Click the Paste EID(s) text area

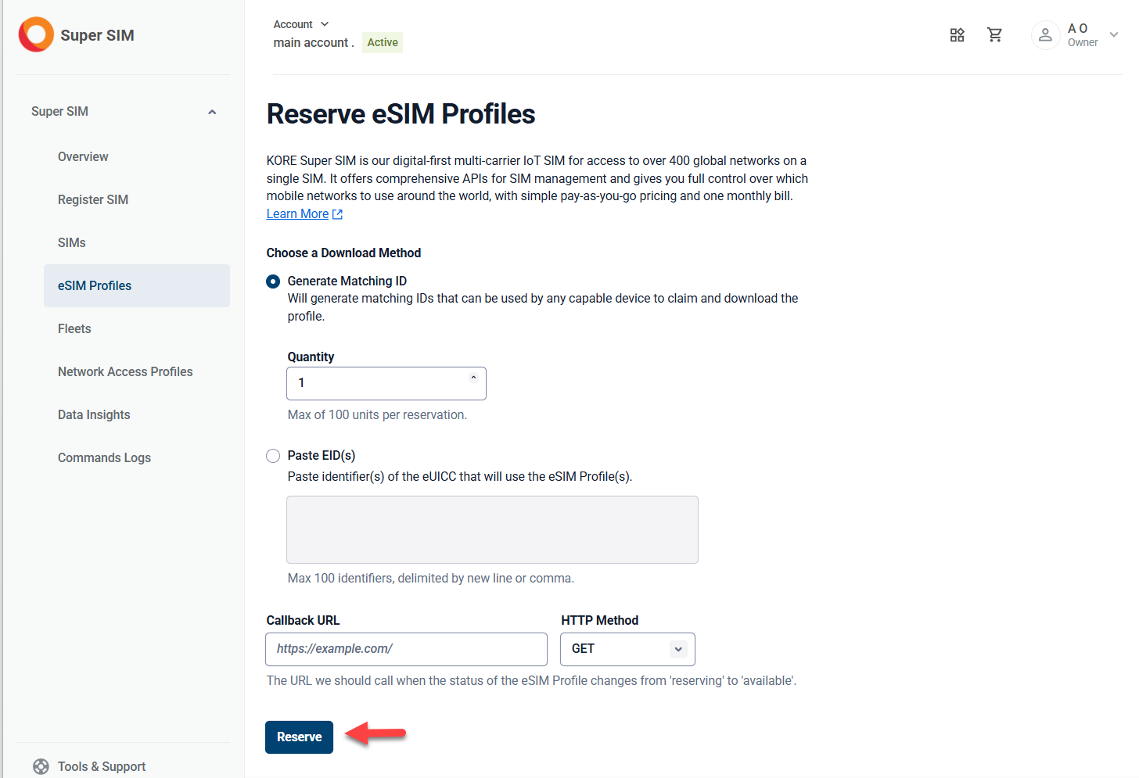pos(492,529)
